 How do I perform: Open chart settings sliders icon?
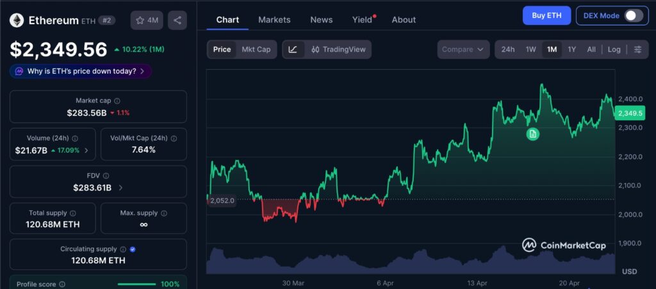pyautogui.click(x=637, y=49)
